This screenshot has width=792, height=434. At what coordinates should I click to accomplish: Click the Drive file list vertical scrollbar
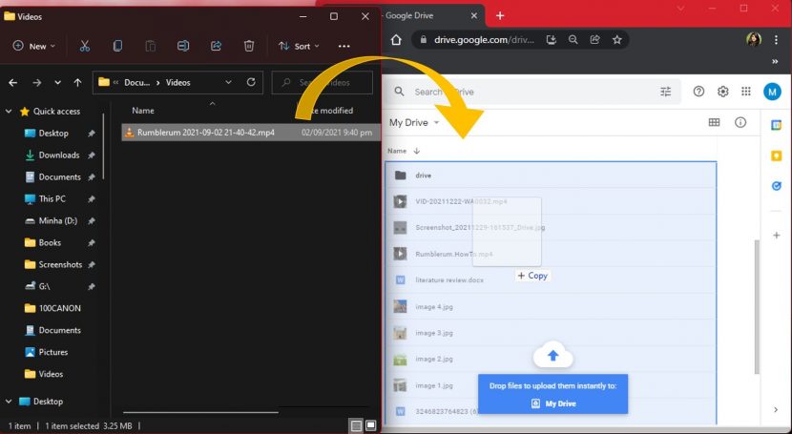(x=756, y=307)
